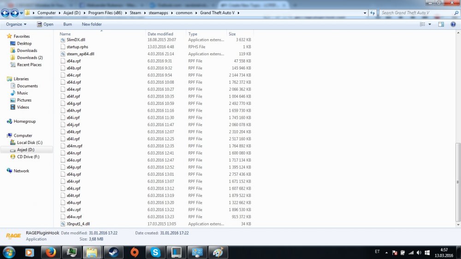The image size is (461, 259).
Task: Expand breadcrumb arrow after Asjad (D:)
Action: [84, 13]
